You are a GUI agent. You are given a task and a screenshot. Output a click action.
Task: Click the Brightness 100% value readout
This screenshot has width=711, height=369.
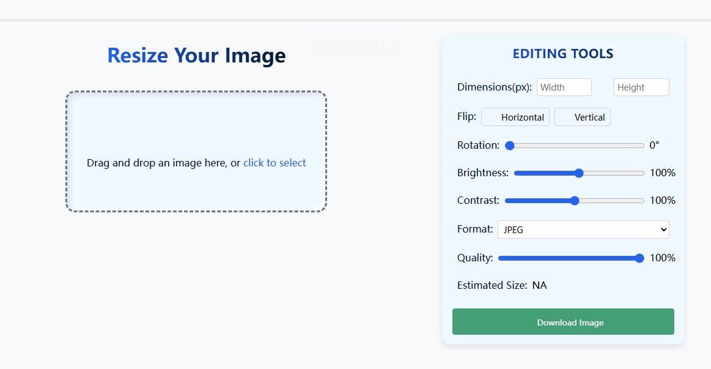tap(662, 173)
